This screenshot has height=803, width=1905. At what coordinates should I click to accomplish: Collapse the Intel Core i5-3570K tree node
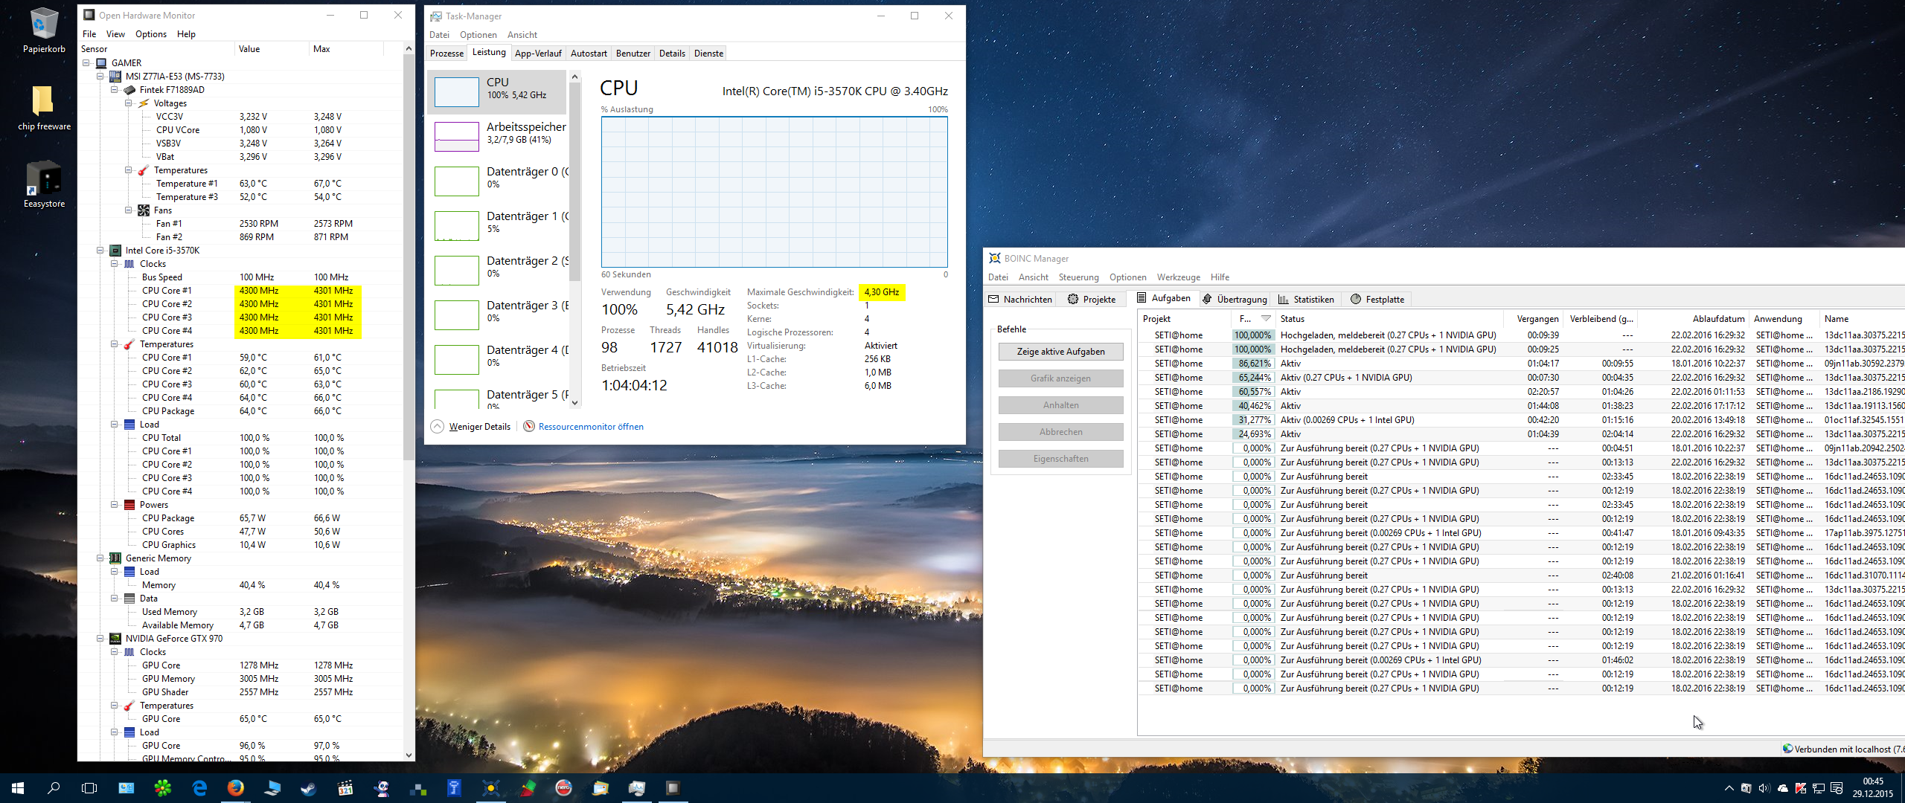[x=100, y=251]
